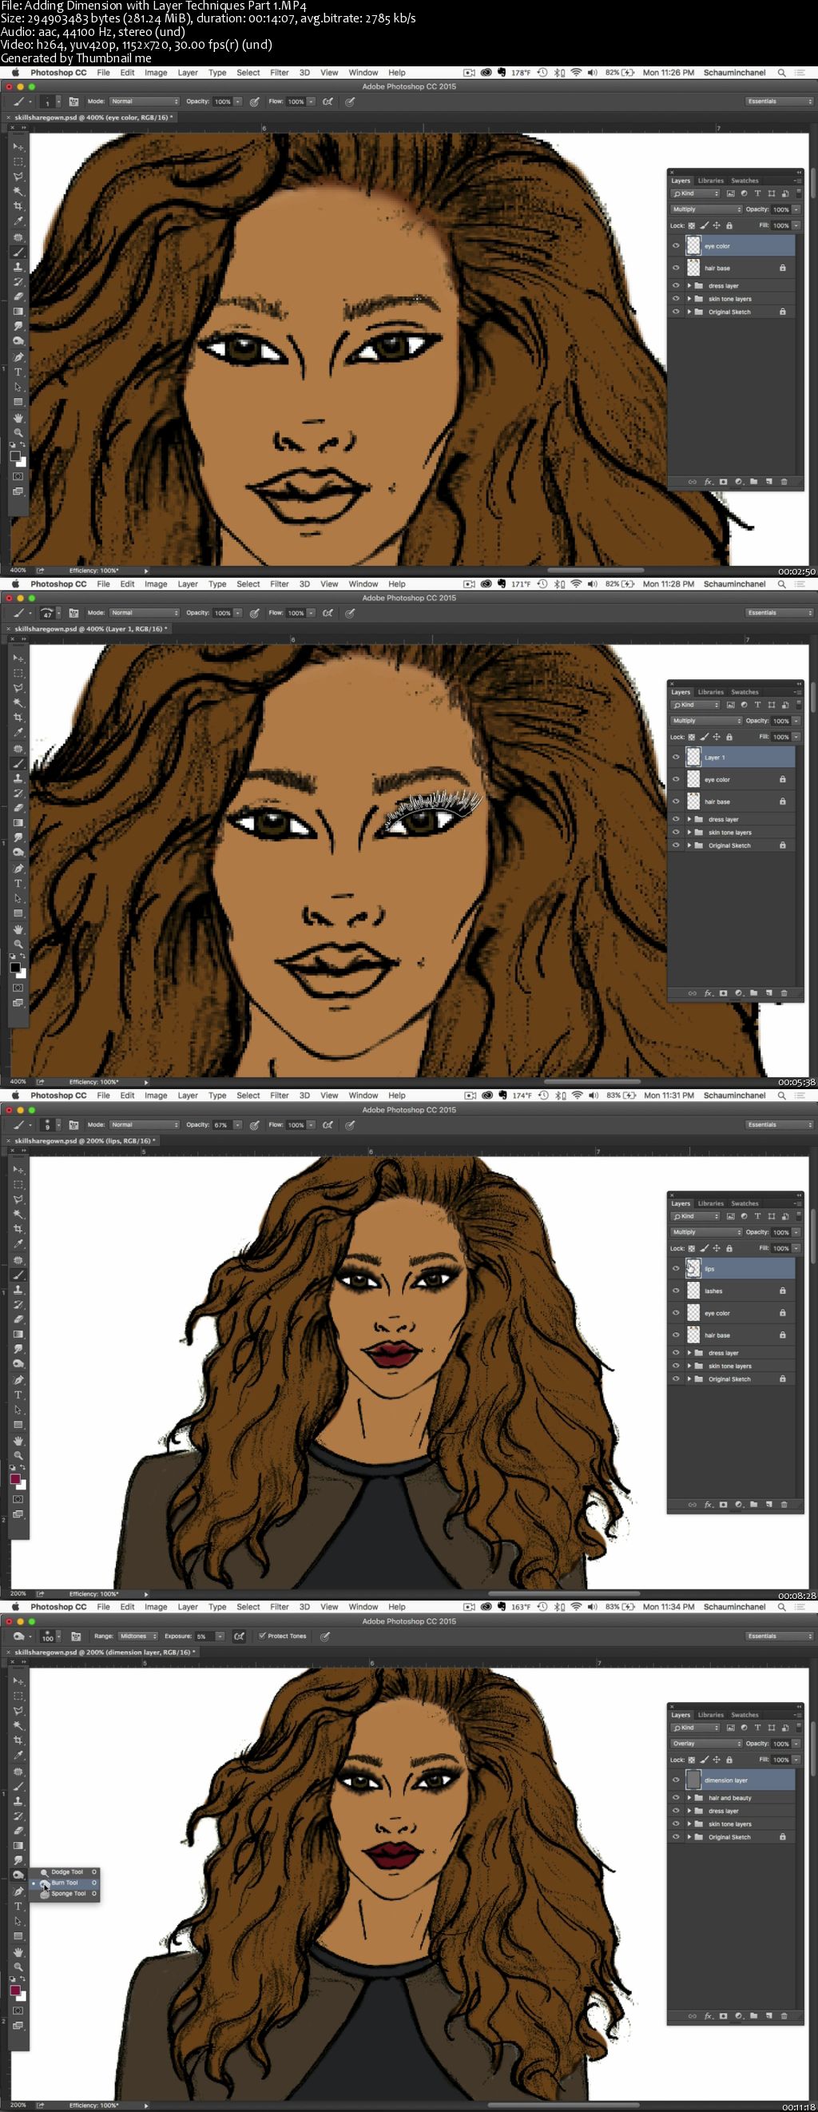Click lock-all padlock in 11:26 PM Lock row

(729, 225)
